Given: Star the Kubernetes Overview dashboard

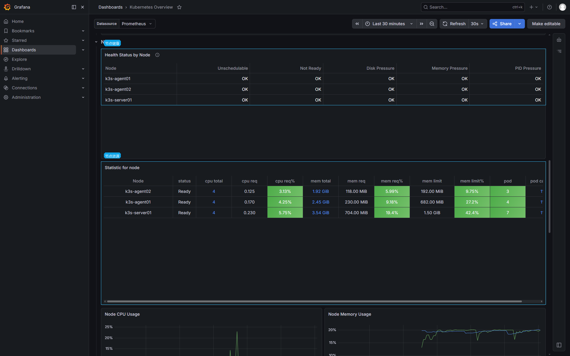Looking at the screenshot, I should (x=179, y=7).
